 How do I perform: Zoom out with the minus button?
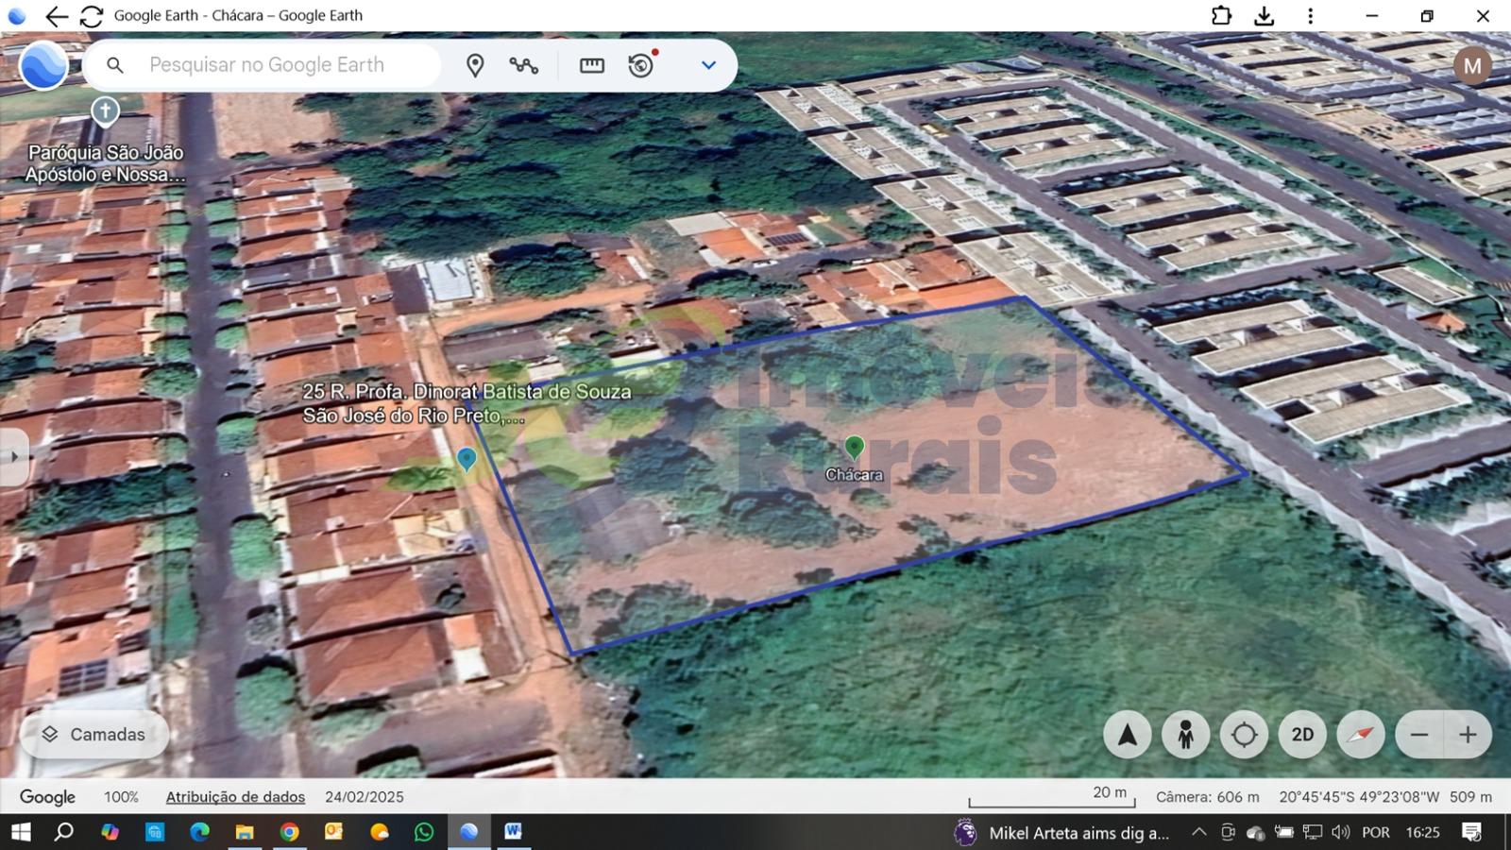pyautogui.click(x=1418, y=735)
